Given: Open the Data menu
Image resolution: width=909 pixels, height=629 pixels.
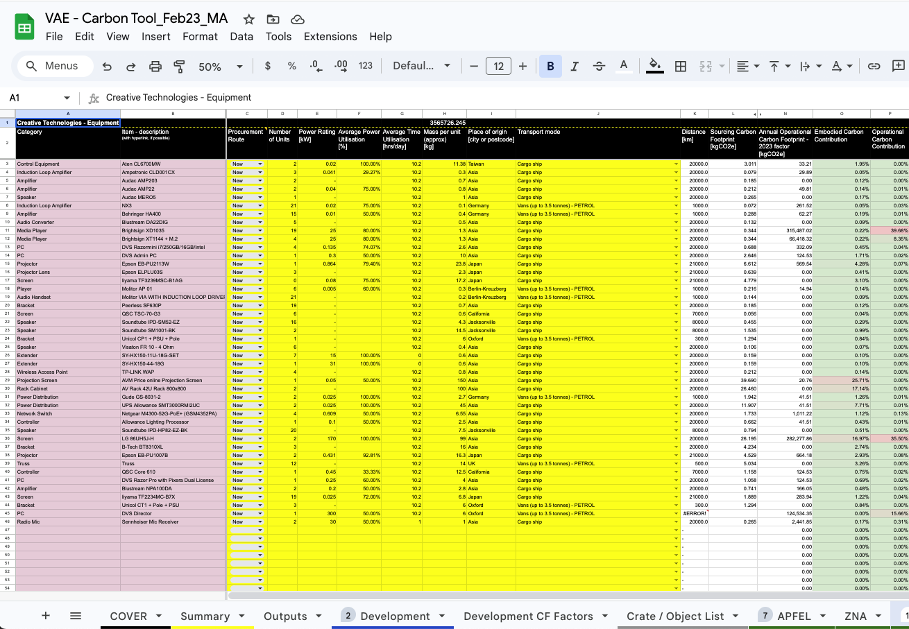Looking at the screenshot, I should tap(241, 37).
